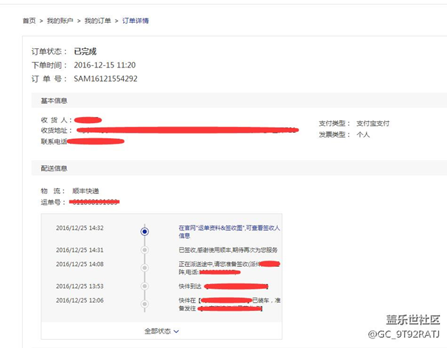Select timeline marker for 2016/12/25 14:32
The height and width of the screenshot is (348, 447).
(x=144, y=232)
